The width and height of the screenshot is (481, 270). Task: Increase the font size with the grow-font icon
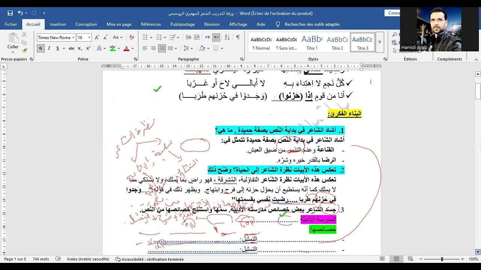(97, 37)
